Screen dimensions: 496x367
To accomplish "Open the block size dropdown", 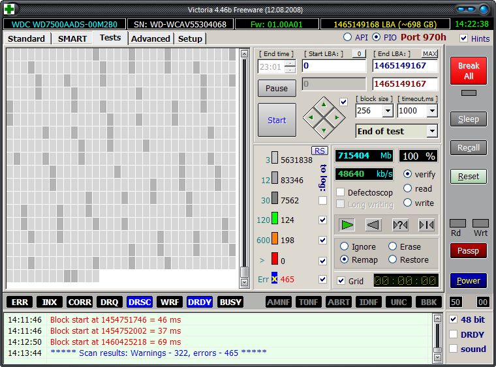I will 388,111.
